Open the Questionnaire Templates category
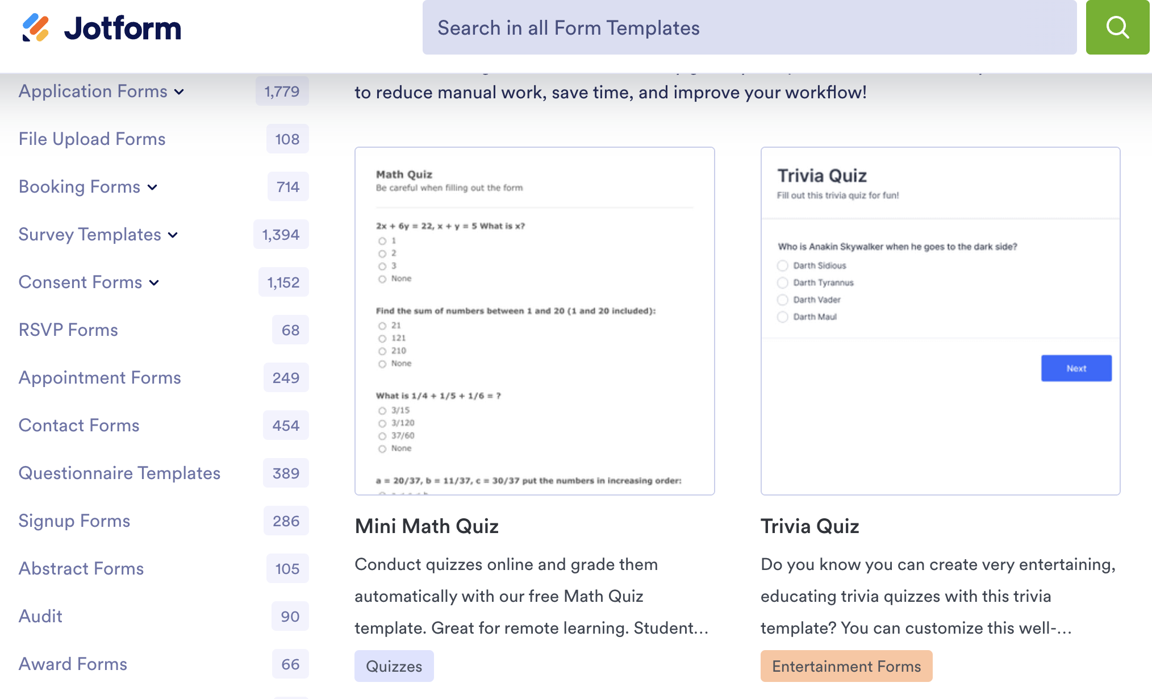1152x699 pixels. click(119, 473)
